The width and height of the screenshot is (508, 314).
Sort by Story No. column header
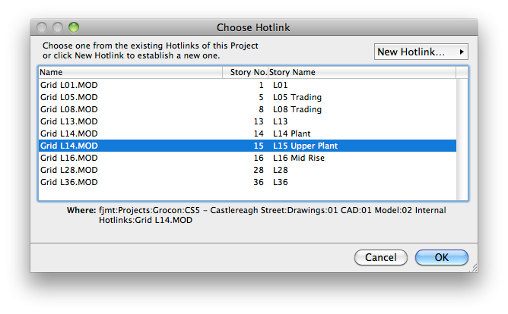click(248, 72)
